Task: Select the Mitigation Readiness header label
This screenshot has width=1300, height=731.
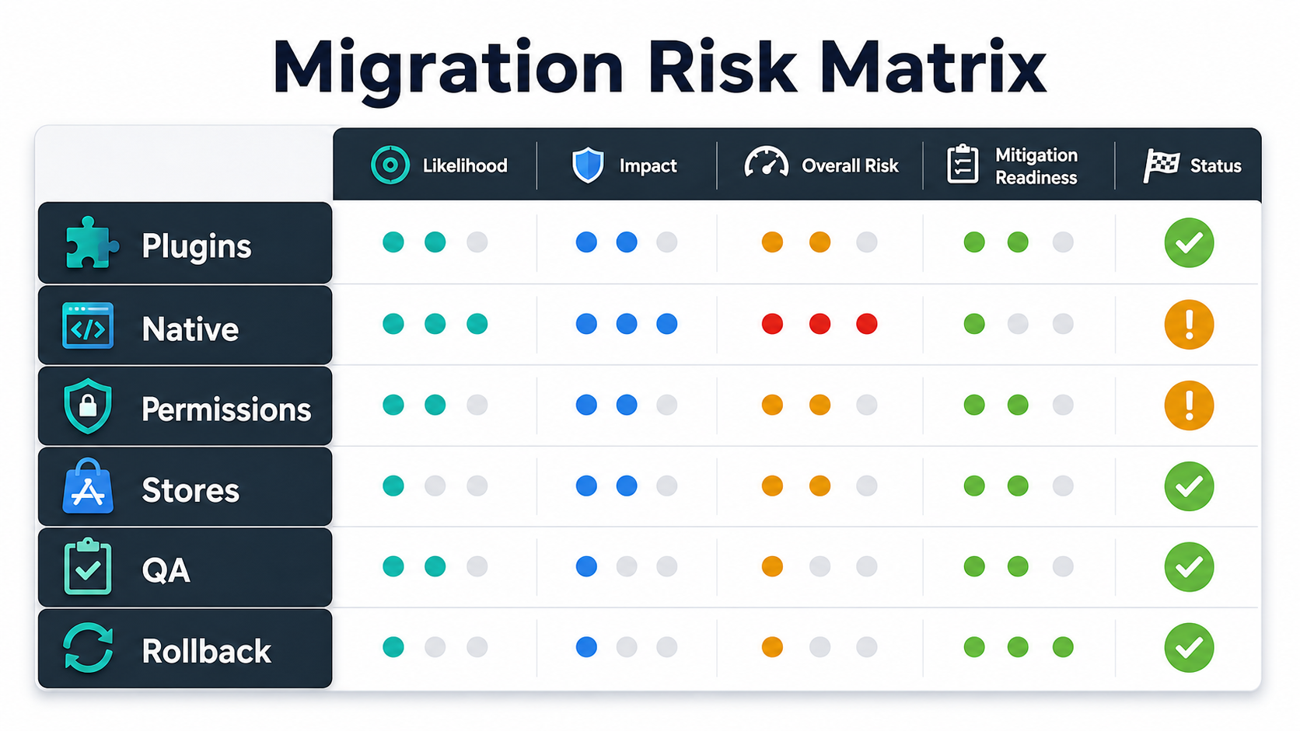Action: [1036, 166]
